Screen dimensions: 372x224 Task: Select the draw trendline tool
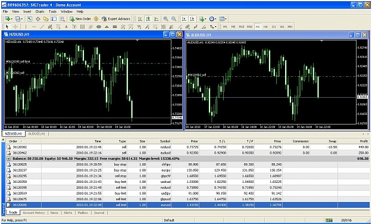(42, 27)
